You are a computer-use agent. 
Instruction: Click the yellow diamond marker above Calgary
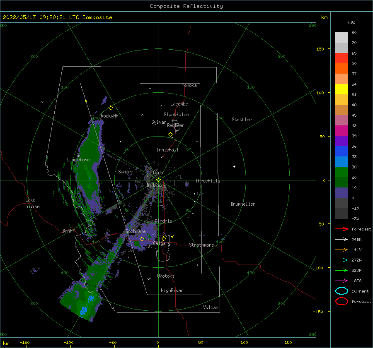pos(164,238)
